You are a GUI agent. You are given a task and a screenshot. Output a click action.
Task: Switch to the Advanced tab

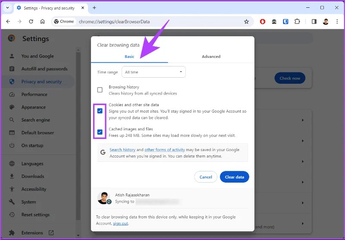click(x=211, y=57)
